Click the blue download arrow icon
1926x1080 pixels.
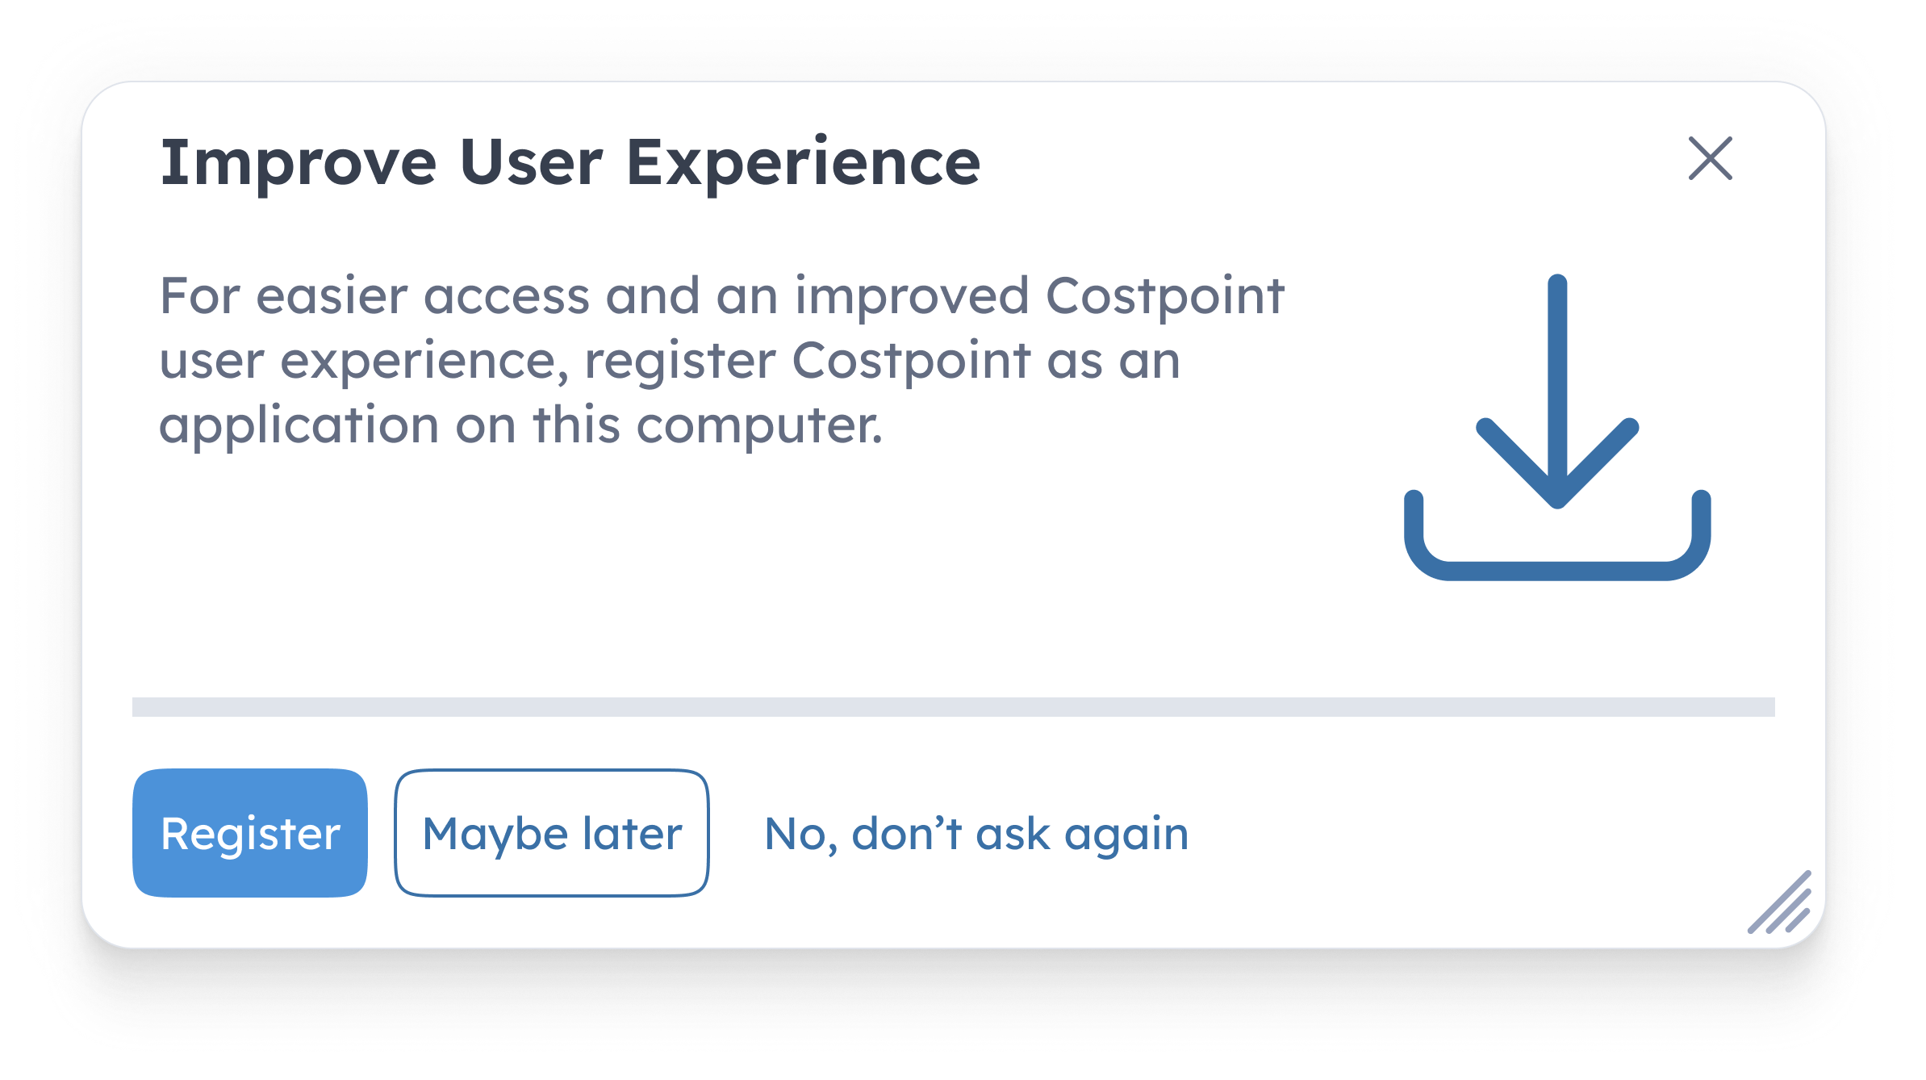(x=1557, y=426)
